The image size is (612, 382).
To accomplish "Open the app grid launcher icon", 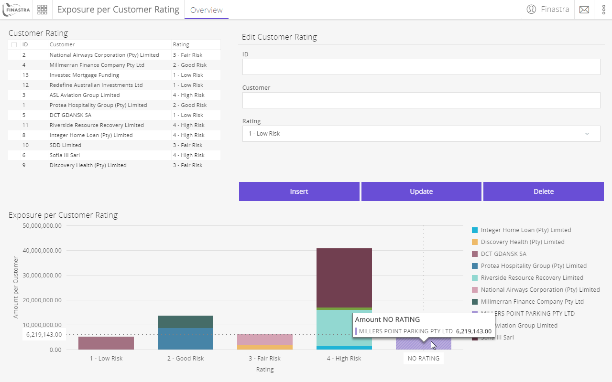I will click(42, 10).
